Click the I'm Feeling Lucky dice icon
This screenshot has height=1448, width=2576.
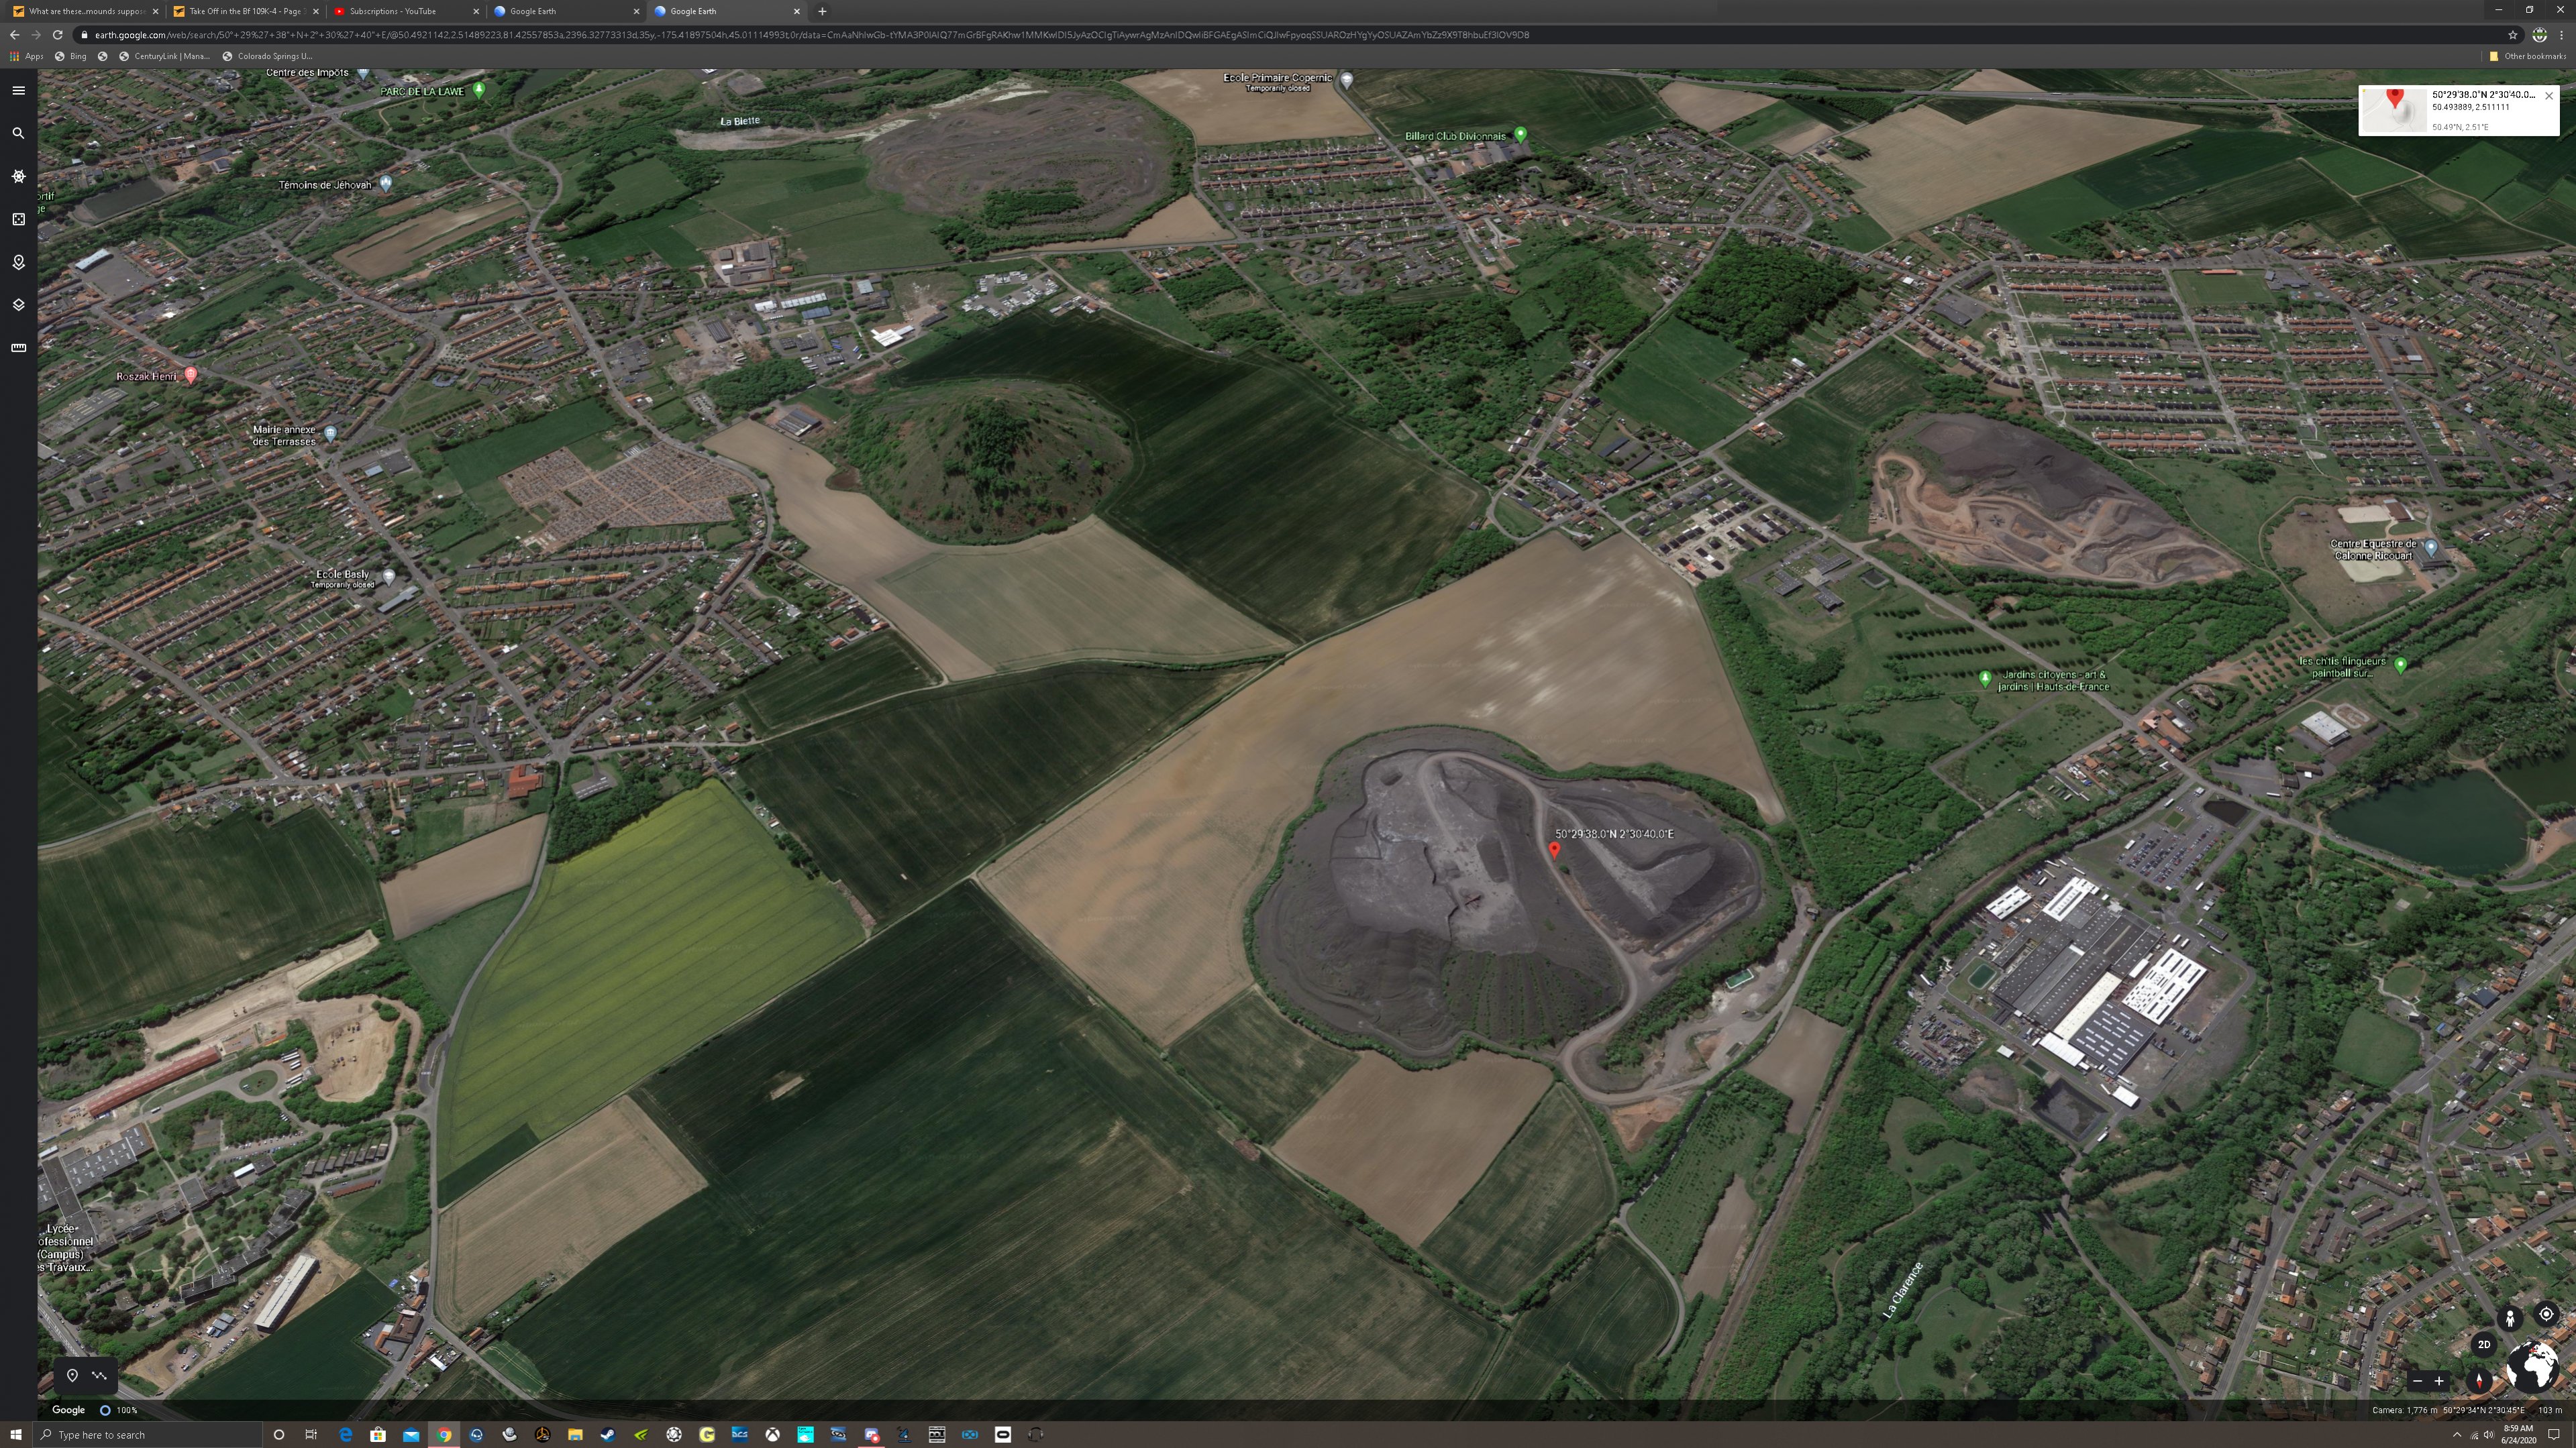pyautogui.click(x=18, y=219)
